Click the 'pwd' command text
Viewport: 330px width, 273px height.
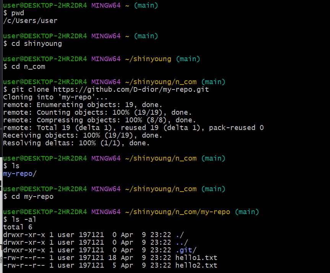(18, 13)
